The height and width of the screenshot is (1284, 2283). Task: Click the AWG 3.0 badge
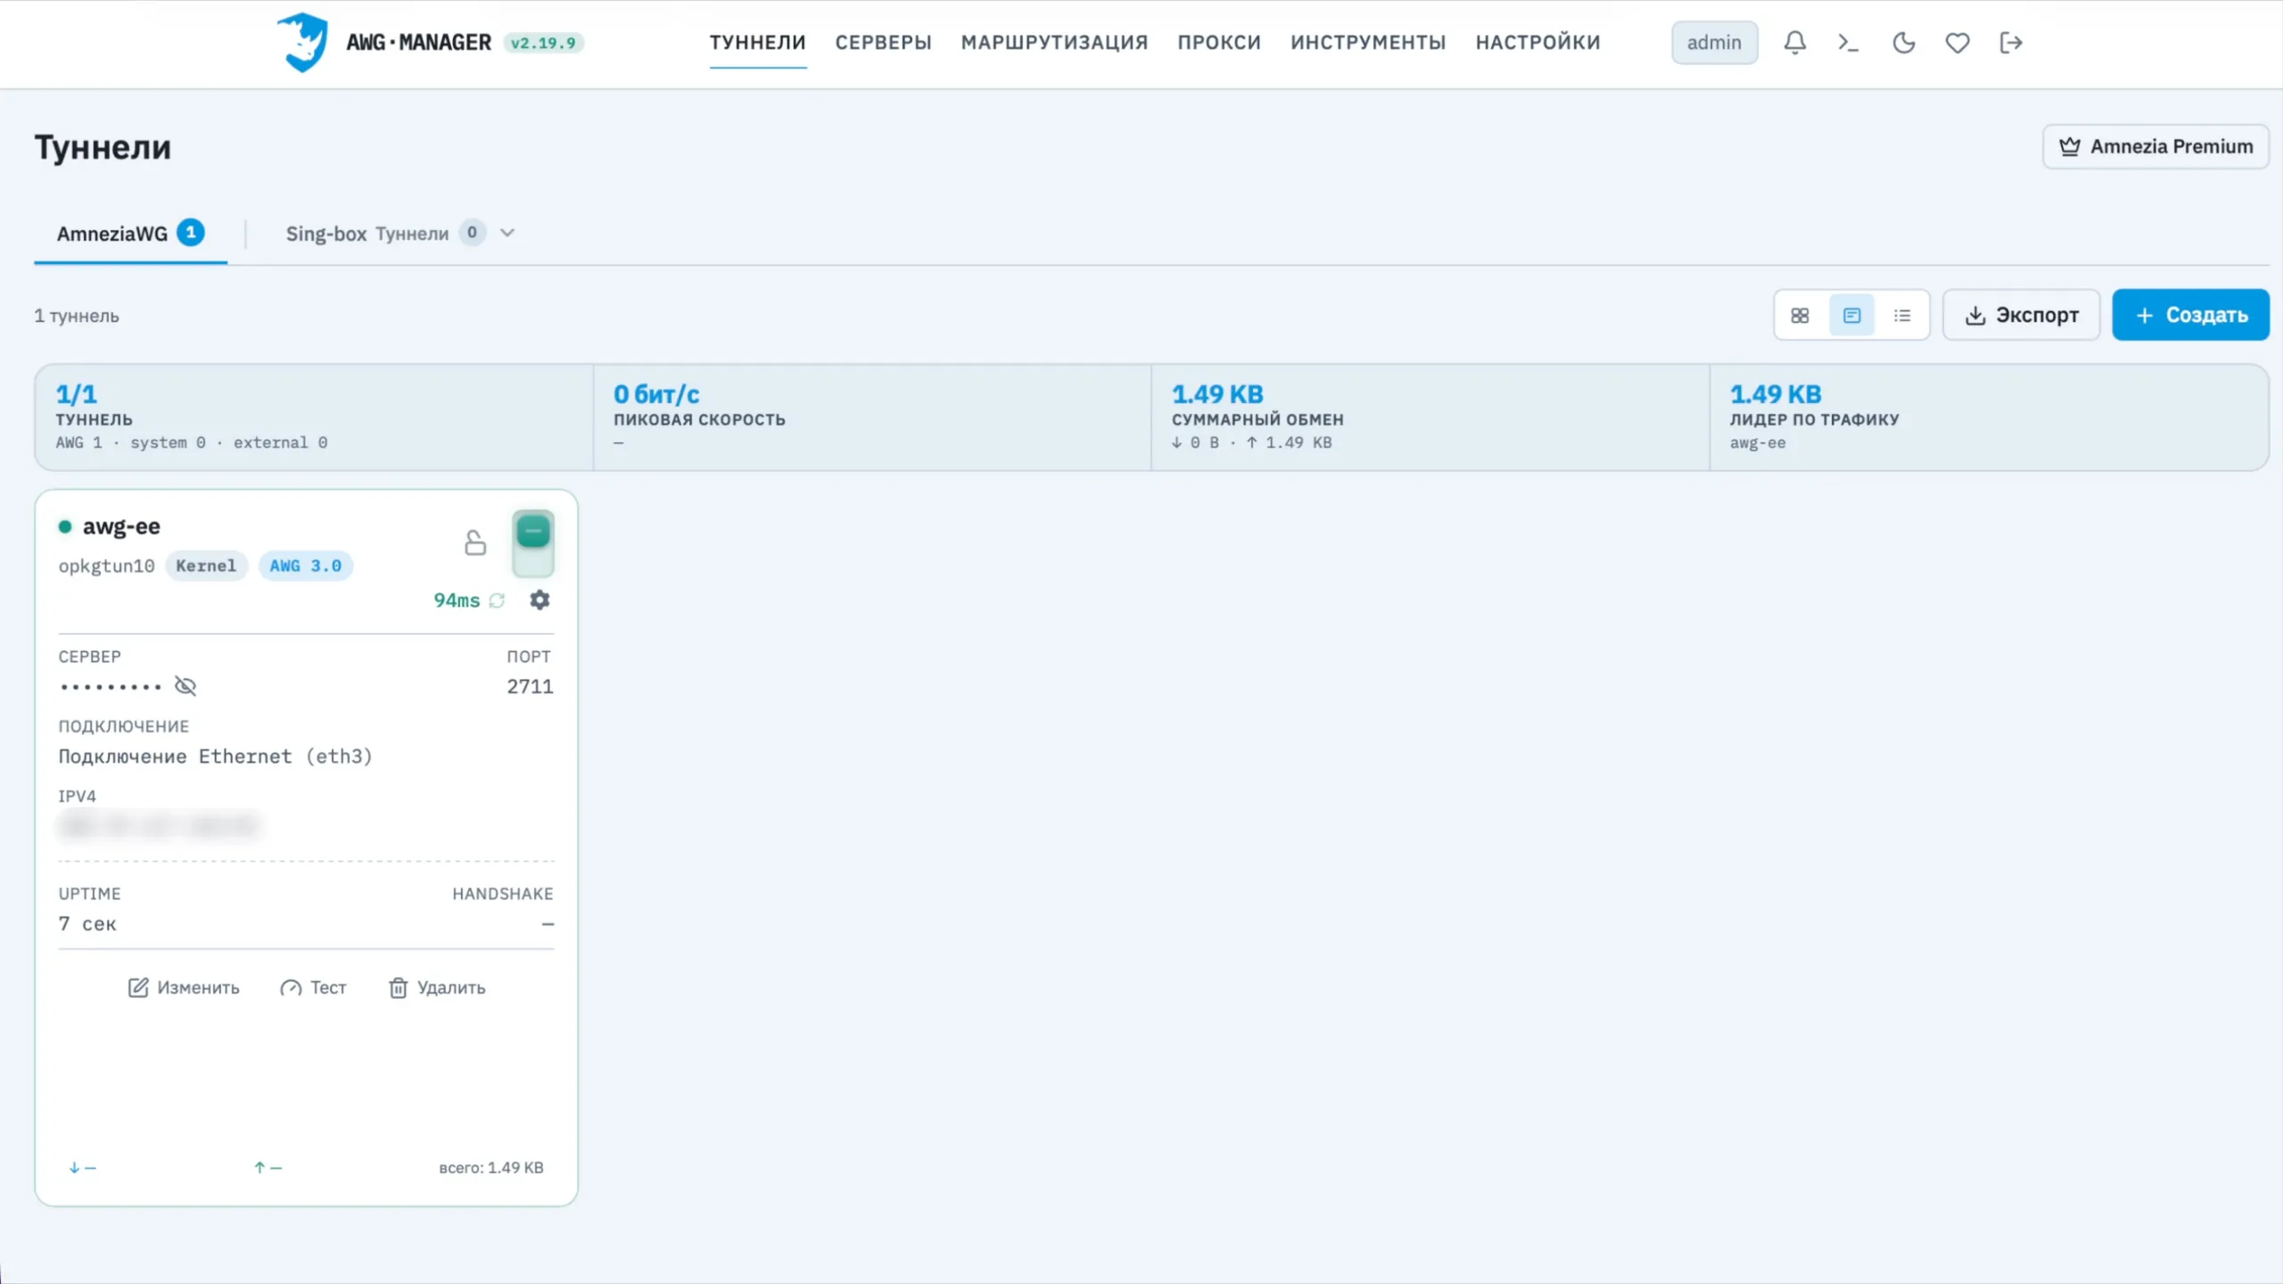coord(306,565)
